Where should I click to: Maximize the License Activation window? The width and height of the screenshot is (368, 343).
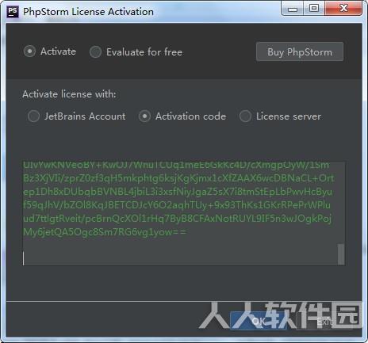tap(314, 9)
